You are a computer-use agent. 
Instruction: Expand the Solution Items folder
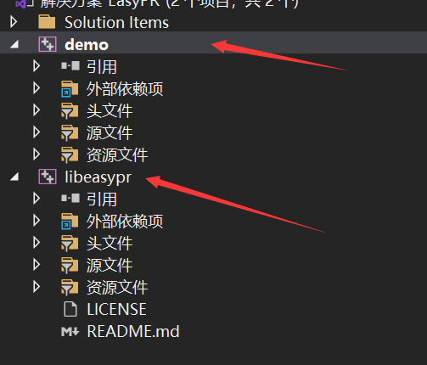pyautogui.click(x=14, y=22)
